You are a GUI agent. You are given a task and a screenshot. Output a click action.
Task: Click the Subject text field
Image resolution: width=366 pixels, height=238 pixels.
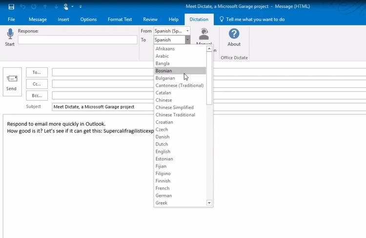pyautogui.click(x=102, y=107)
